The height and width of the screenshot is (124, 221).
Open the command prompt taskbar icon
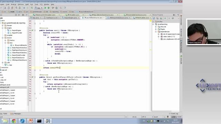[x=39, y=121]
